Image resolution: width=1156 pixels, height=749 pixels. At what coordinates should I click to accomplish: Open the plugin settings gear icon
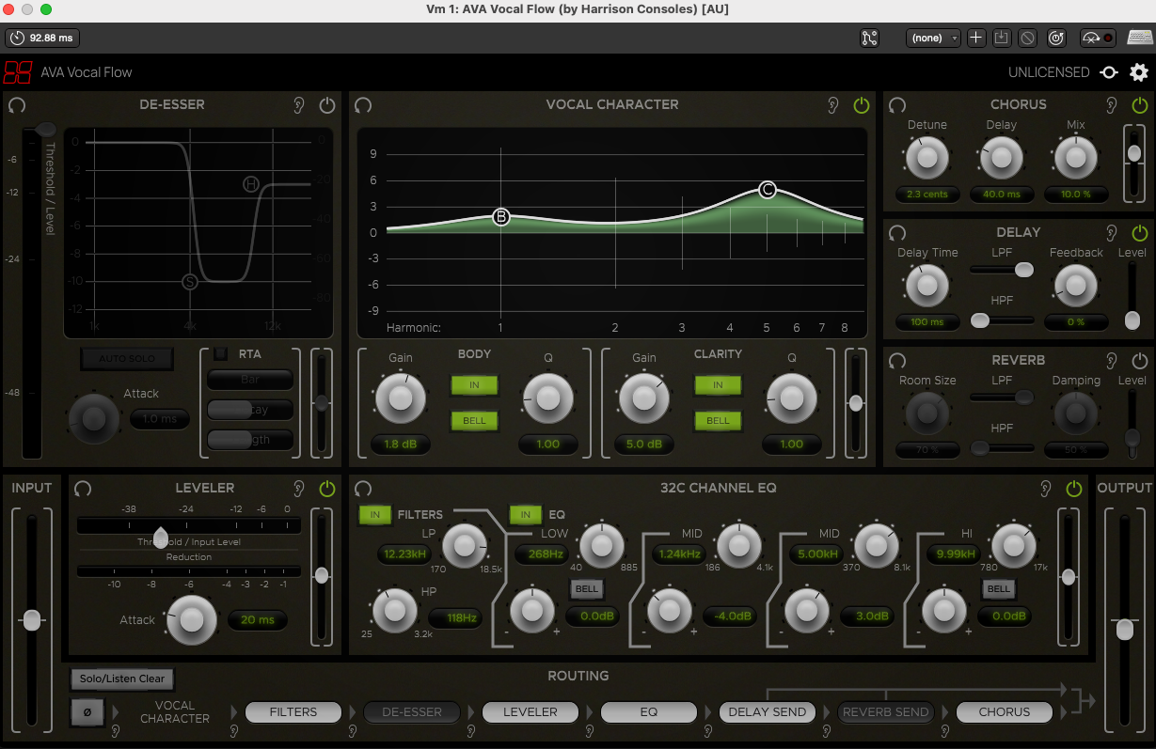(x=1139, y=72)
